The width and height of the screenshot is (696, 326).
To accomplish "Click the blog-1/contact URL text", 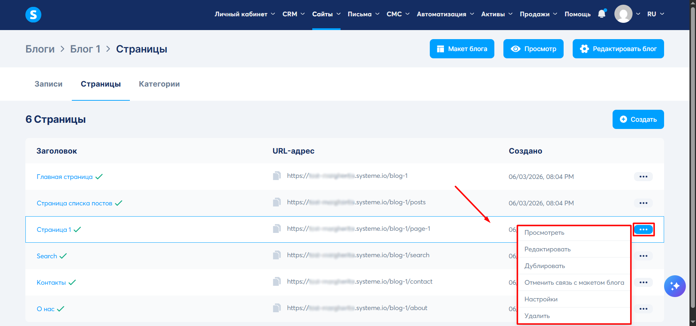I will 360,281.
